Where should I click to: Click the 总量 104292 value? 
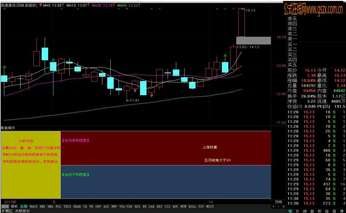click(308, 85)
